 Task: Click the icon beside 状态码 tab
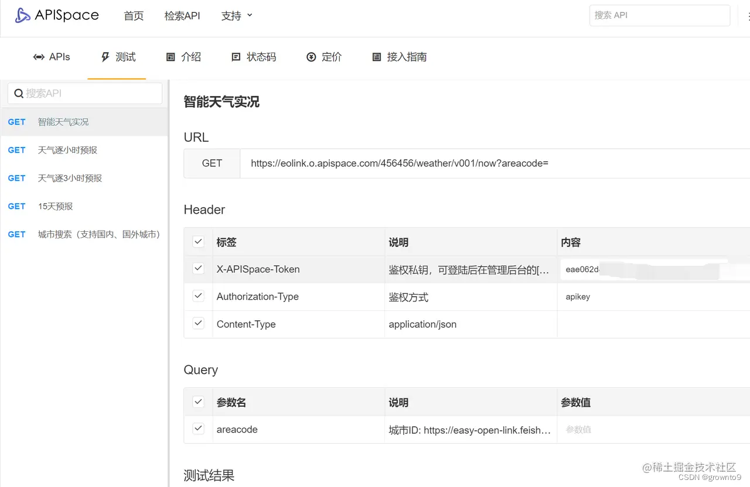[x=236, y=57]
